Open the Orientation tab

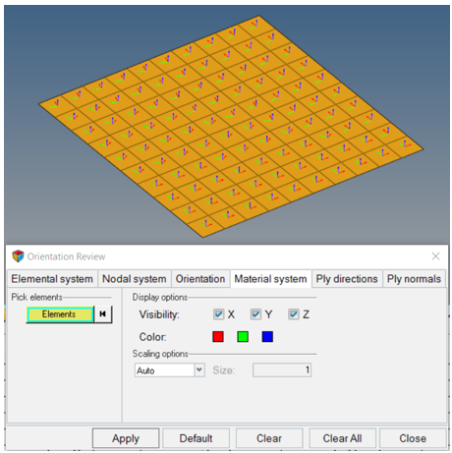[200, 279]
